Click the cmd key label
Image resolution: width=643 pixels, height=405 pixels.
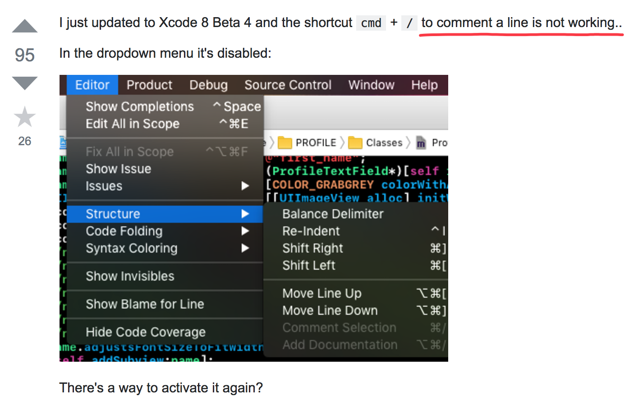(371, 23)
